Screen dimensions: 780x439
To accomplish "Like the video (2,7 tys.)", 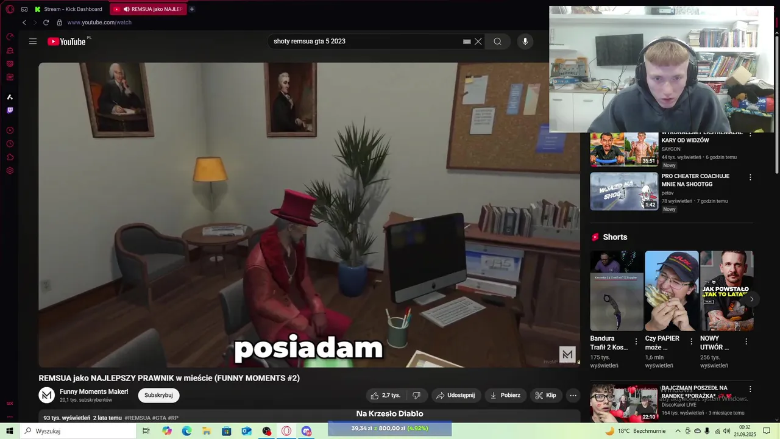I will tap(386, 395).
